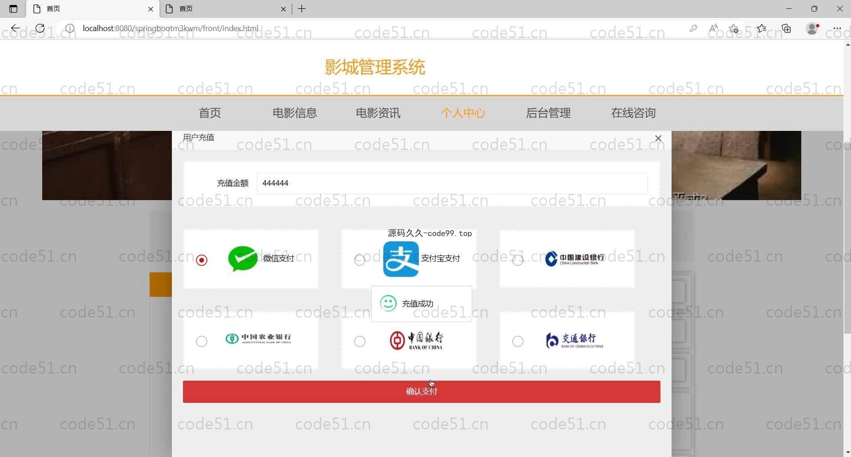Click the scrollbar down arrow
This screenshot has width=851, height=457.
coord(847,453)
